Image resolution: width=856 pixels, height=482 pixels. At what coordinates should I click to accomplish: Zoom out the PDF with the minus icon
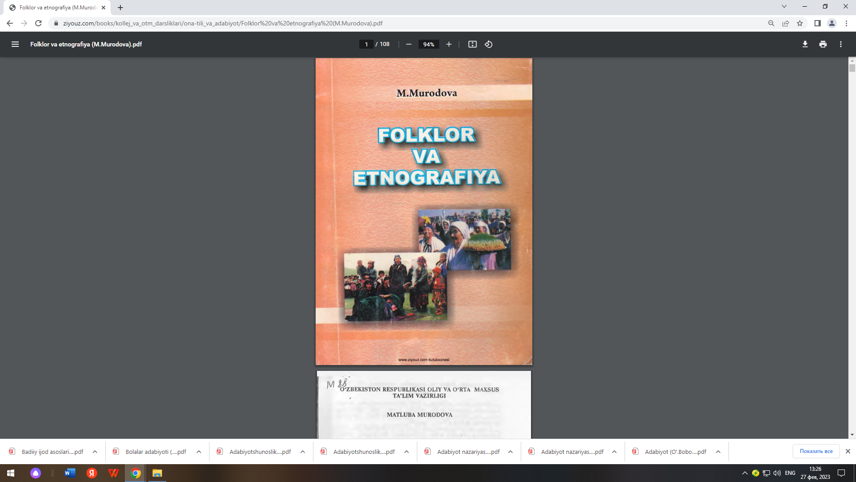[408, 44]
